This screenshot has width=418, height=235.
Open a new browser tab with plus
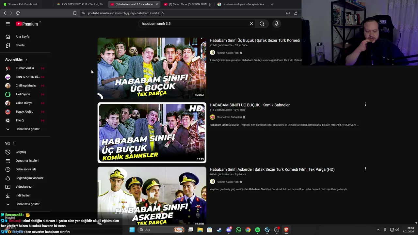pos(272,4)
